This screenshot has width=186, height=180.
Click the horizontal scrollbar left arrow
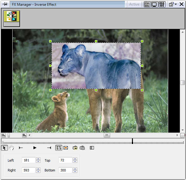(29, 135)
